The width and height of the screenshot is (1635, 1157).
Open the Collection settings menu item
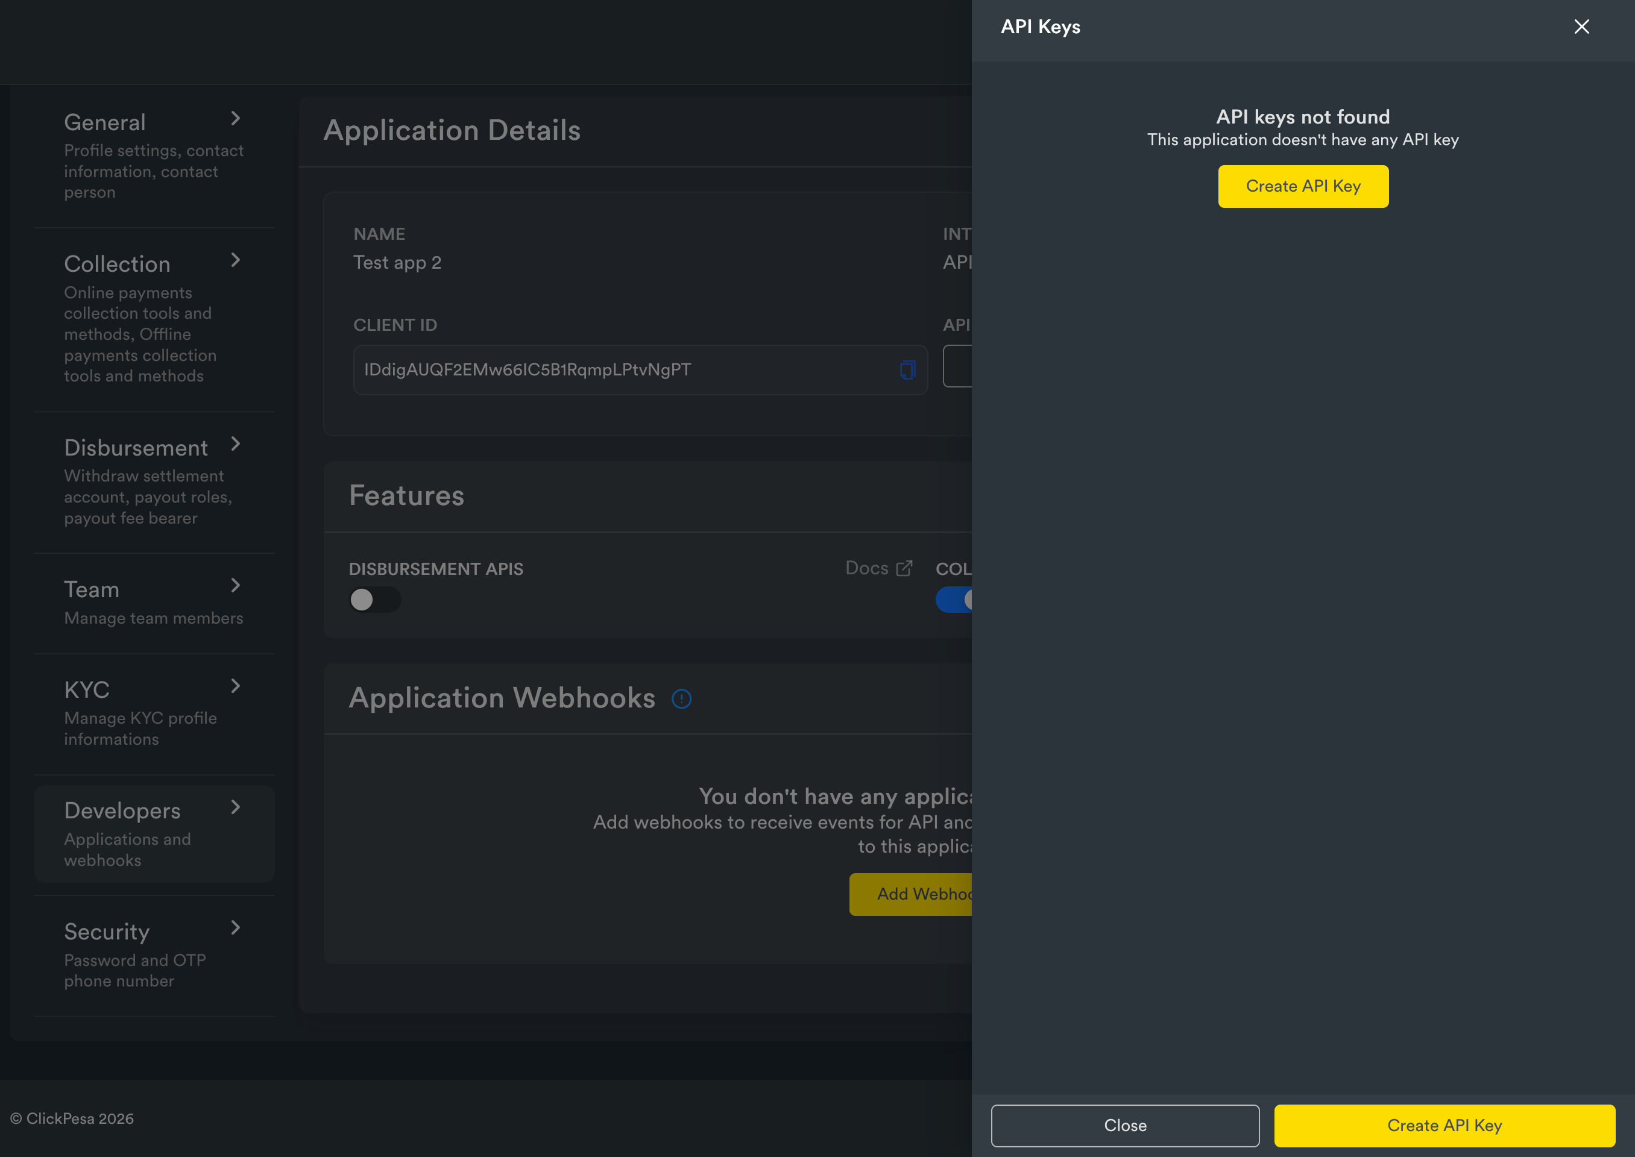point(154,319)
